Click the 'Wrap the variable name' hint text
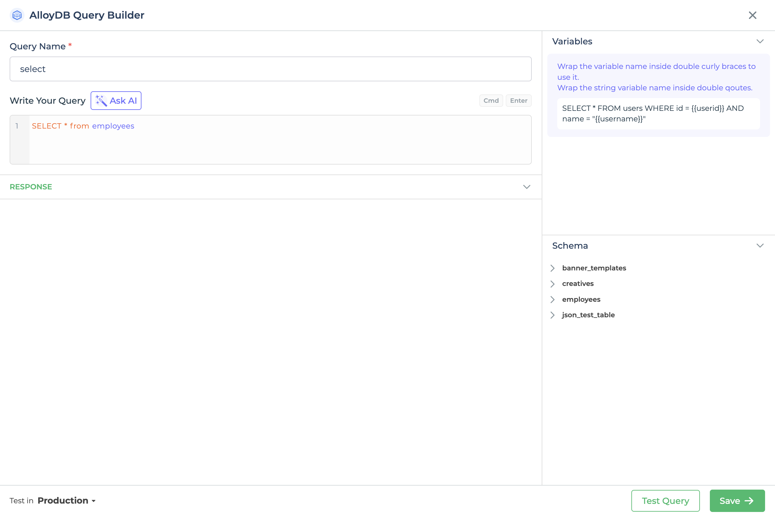The width and height of the screenshot is (775, 516). [656, 72]
